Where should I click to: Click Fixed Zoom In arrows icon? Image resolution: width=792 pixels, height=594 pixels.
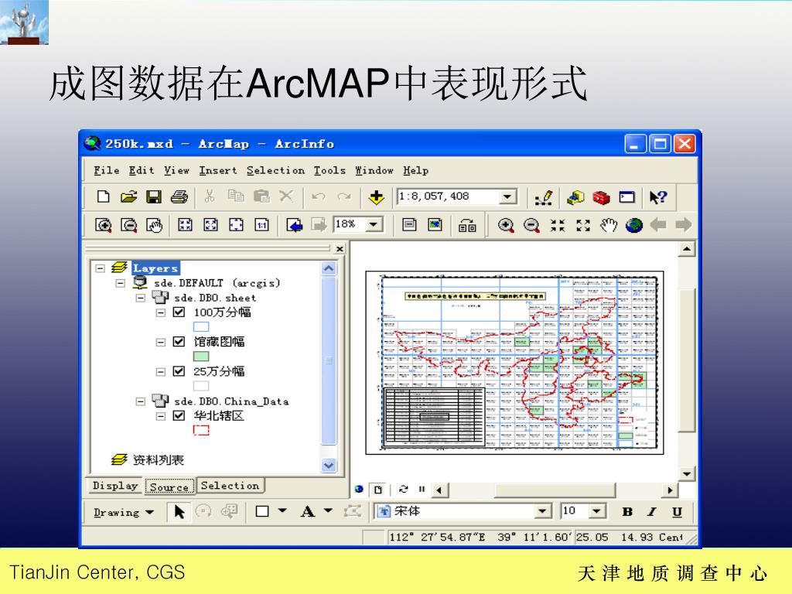[558, 225]
